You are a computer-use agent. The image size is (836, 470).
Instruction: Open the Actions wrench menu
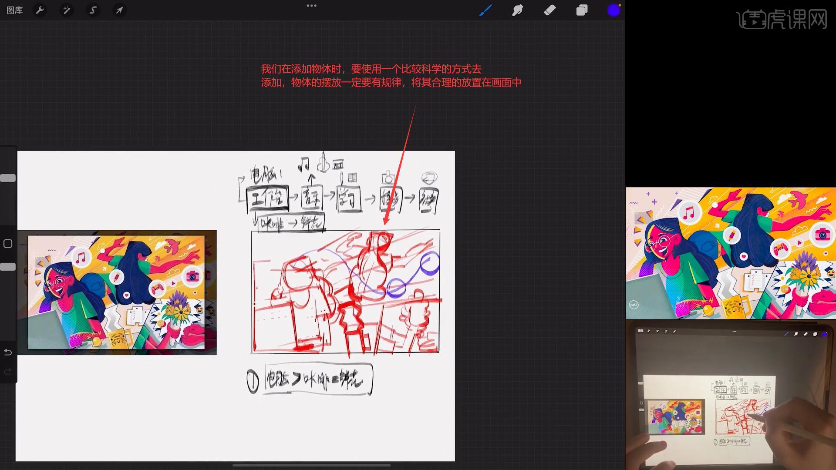40,10
